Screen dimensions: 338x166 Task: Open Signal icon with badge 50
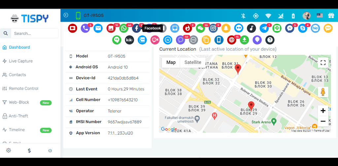181,40
